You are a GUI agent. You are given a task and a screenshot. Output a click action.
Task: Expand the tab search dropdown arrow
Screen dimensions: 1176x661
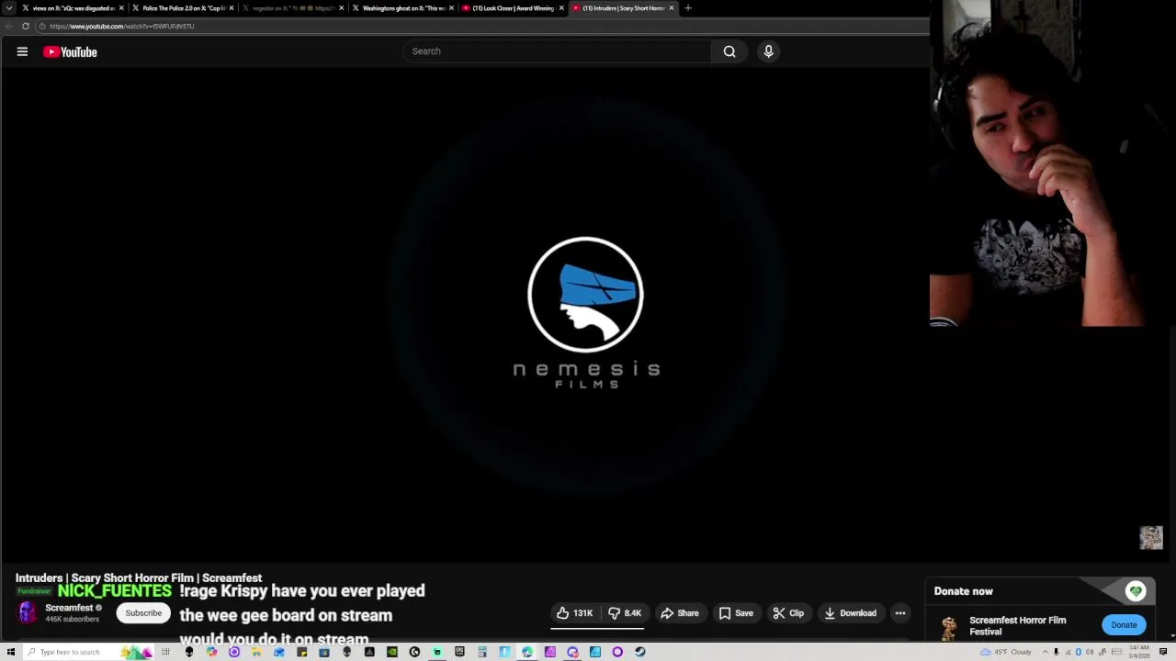(9, 8)
